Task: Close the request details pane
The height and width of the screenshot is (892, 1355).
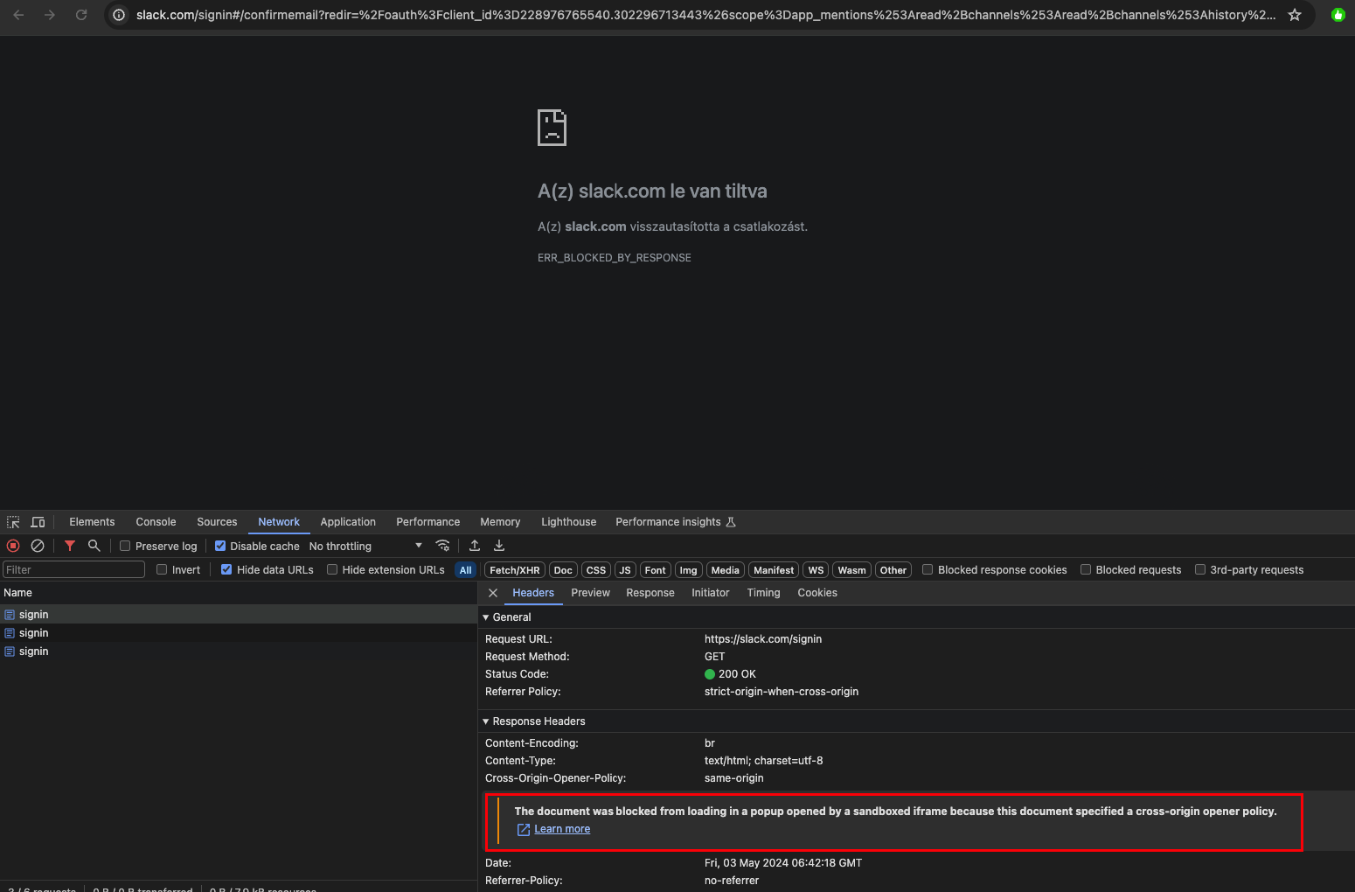Action: click(x=493, y=593)
